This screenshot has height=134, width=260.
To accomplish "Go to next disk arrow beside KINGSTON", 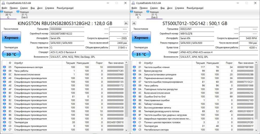I will (126, 23).
